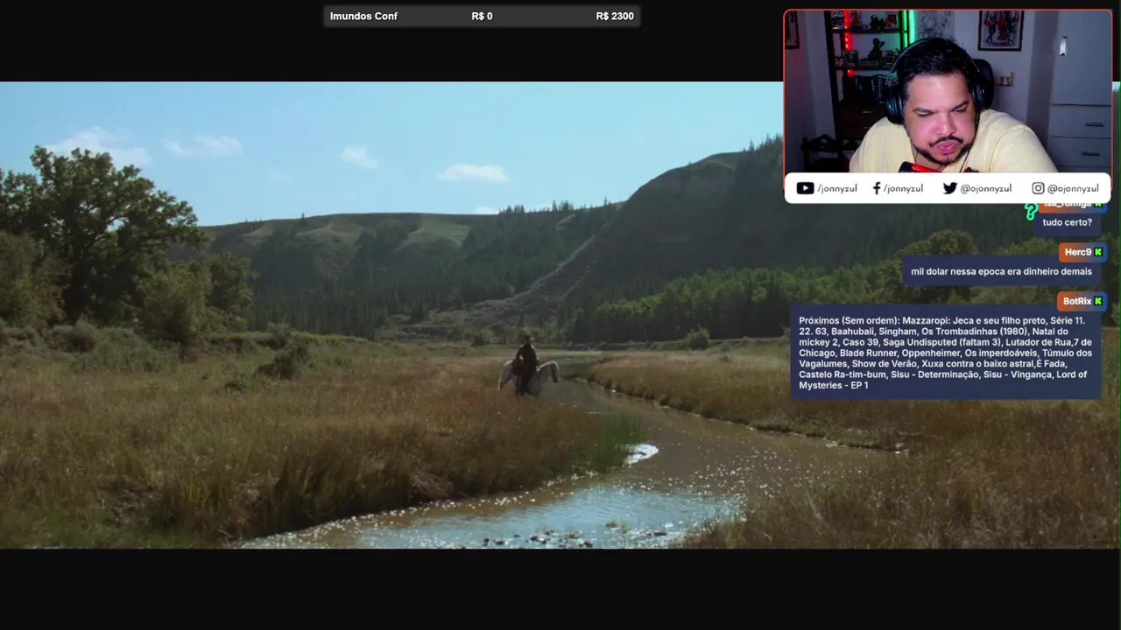Click the 'mil dolar nessa epoca' chat message
This screenshot has height=630, width=1121.
pos(1001,271)
